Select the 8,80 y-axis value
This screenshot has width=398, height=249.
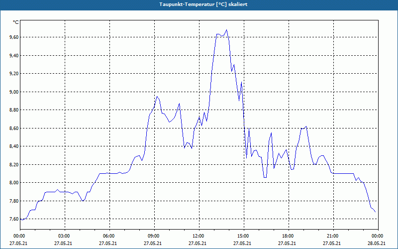(14, 110)
